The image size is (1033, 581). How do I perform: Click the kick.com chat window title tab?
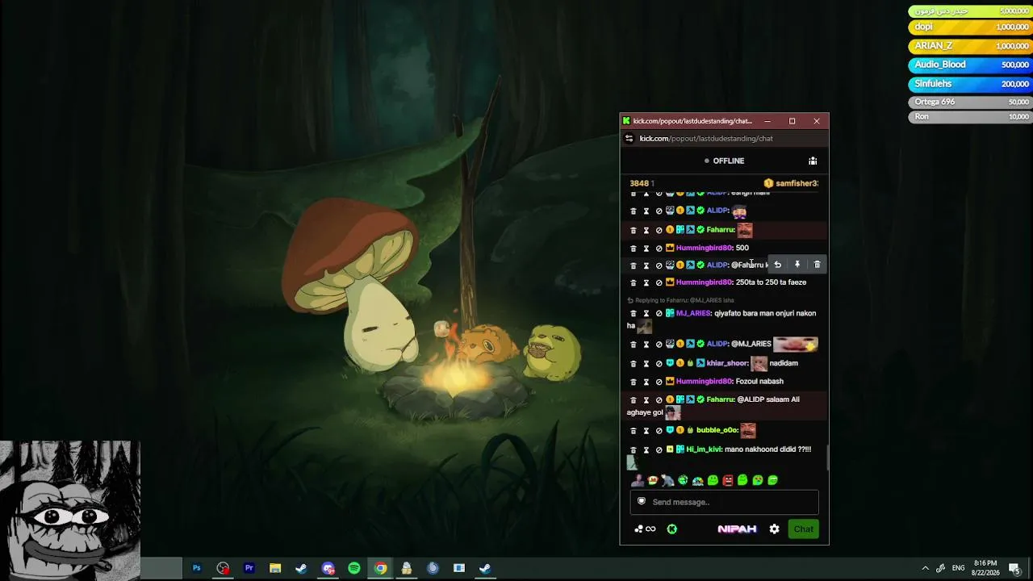692,121
